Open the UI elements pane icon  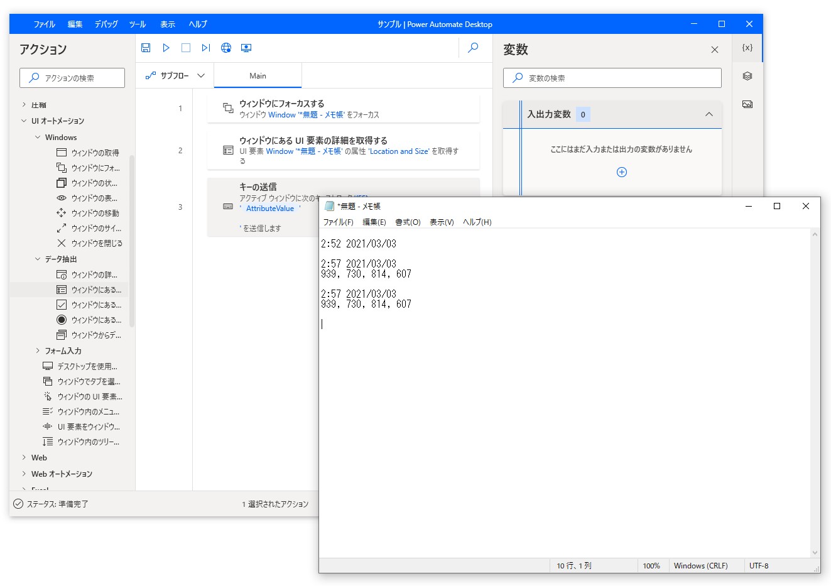pyautogui.click(x=747, y=76)
